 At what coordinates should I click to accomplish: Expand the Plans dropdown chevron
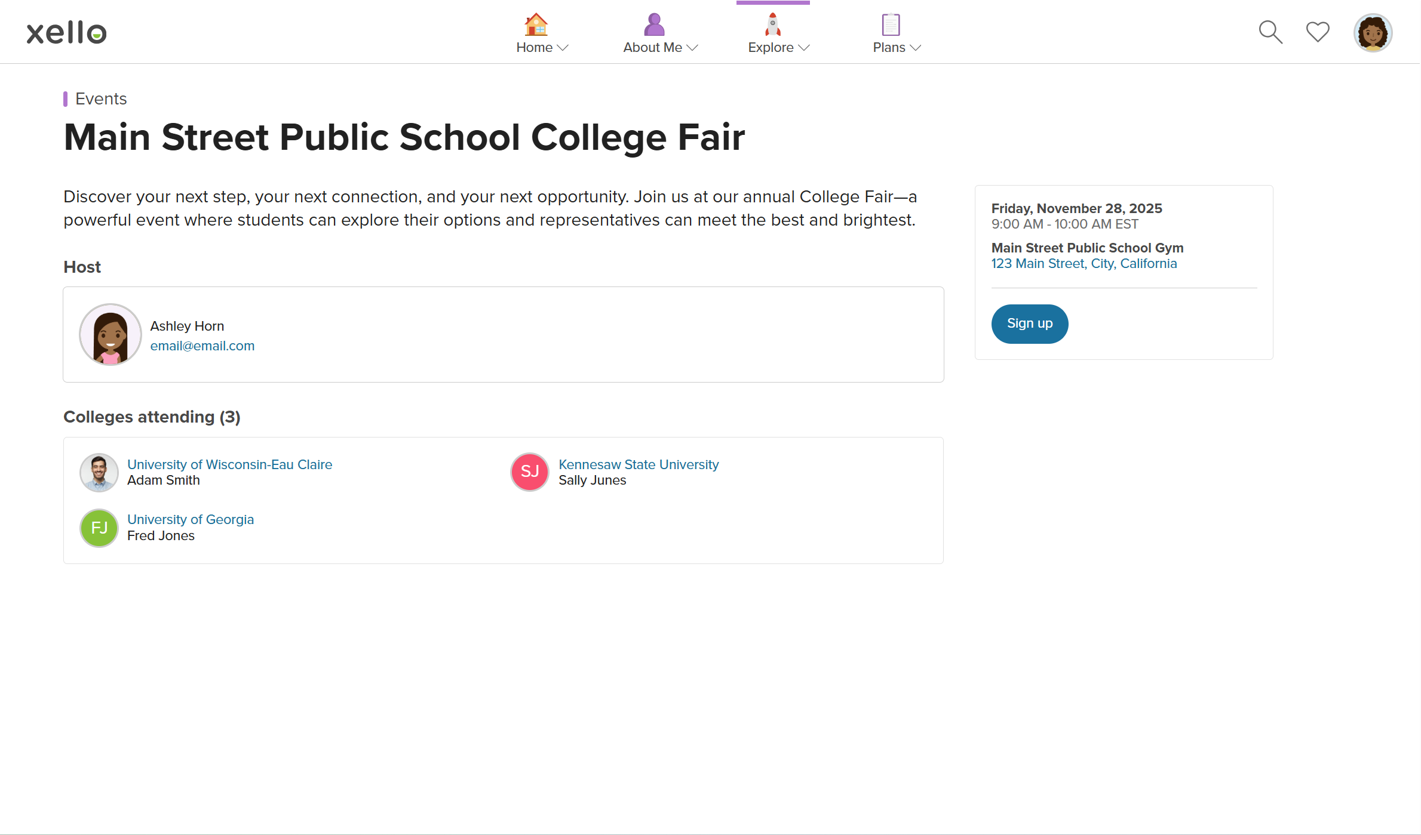click(915, 48)
